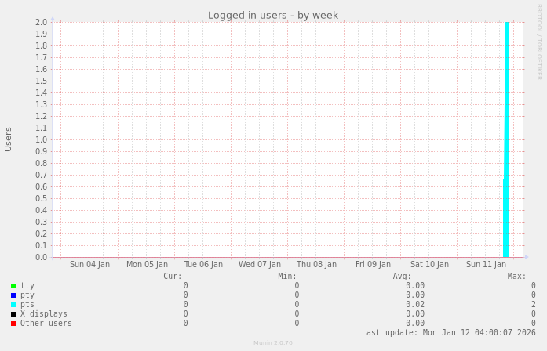
Task: Click the 'Sat 10 Jan' axis label
Action: click(429, 264)
